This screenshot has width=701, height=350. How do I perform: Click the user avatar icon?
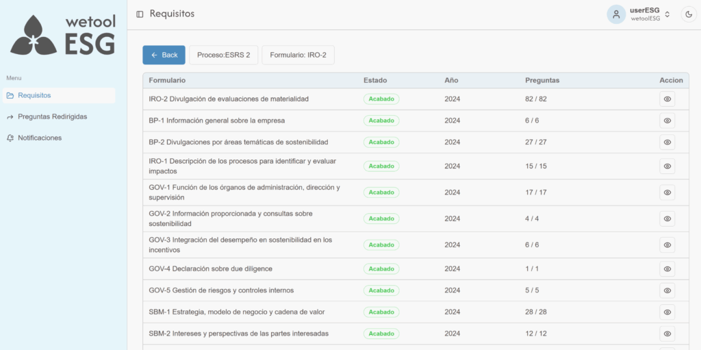tap(616, 14)
